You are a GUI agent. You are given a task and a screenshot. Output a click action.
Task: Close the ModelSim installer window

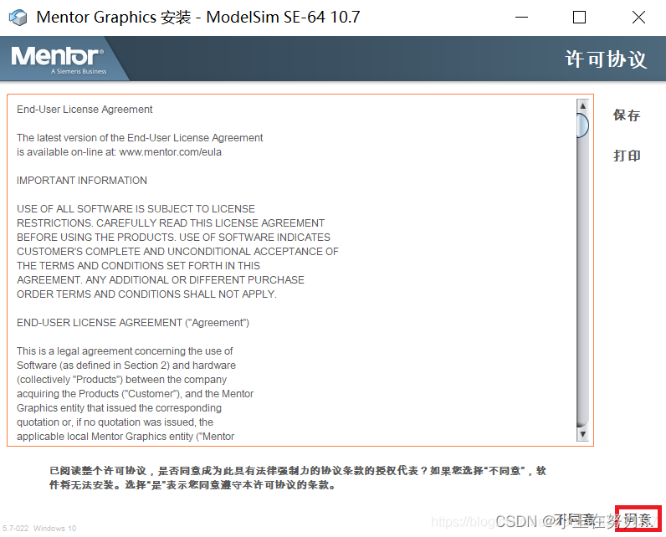point(638,18)
